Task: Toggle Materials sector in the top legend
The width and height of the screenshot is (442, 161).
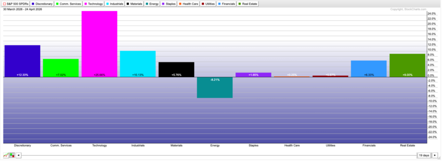Action: coord(134,4)
